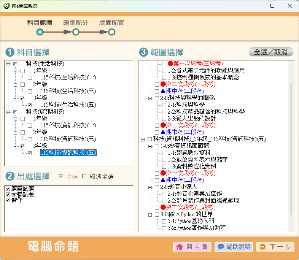Check 2-1:科技與科學 range item
Image resolution: width=299 pixels, height=260 pixels.
pyautogui.click(x=164, y=105)
